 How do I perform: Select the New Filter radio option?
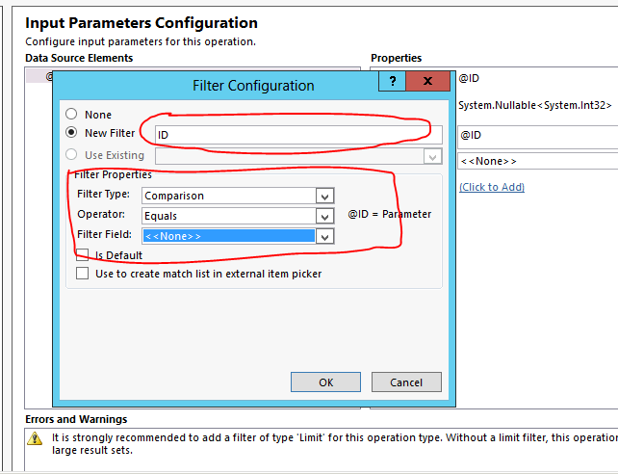click(71, 133)
